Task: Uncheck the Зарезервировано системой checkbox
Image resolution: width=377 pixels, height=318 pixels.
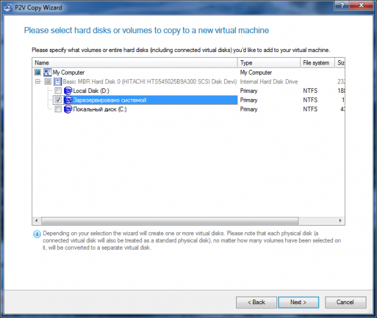Action: 58,100
